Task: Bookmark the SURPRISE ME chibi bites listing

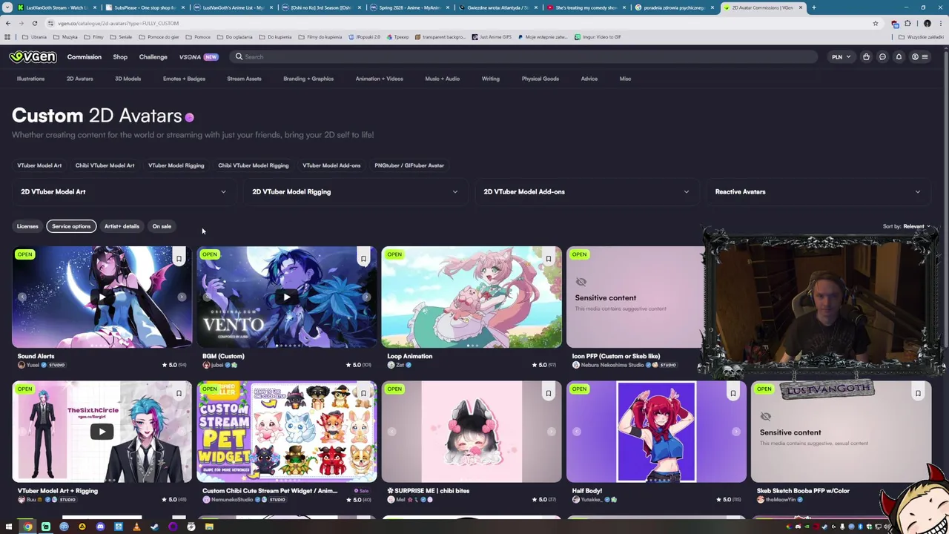Action: (x=548, y=393)
